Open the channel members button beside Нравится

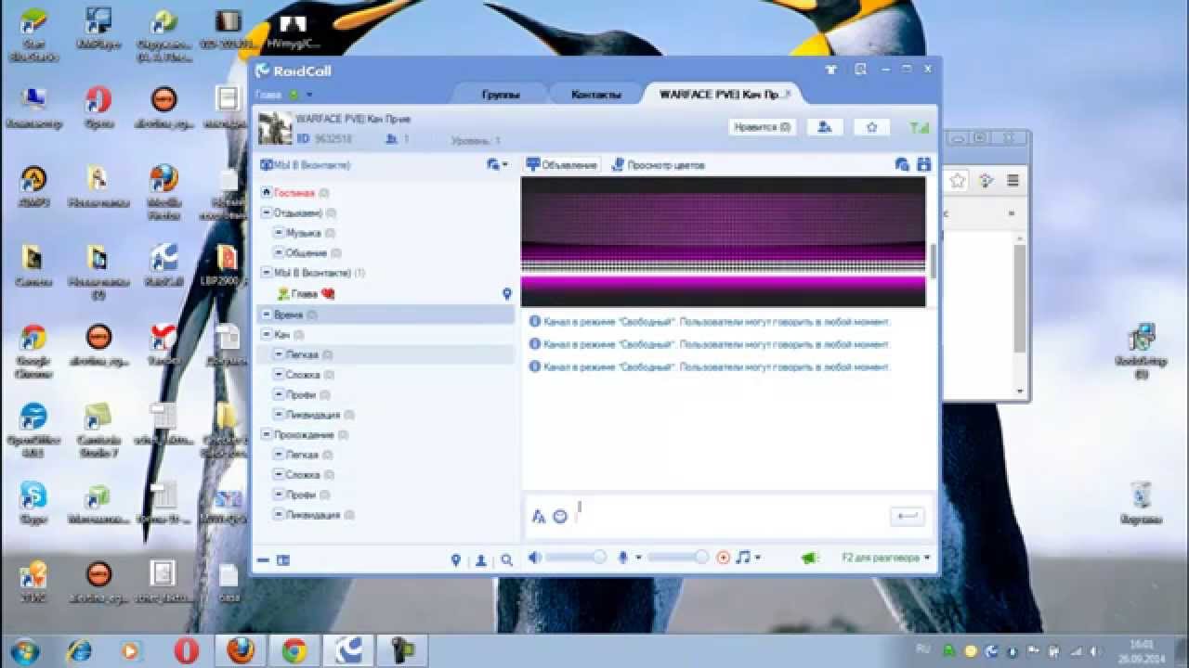[x=824, y=127]
